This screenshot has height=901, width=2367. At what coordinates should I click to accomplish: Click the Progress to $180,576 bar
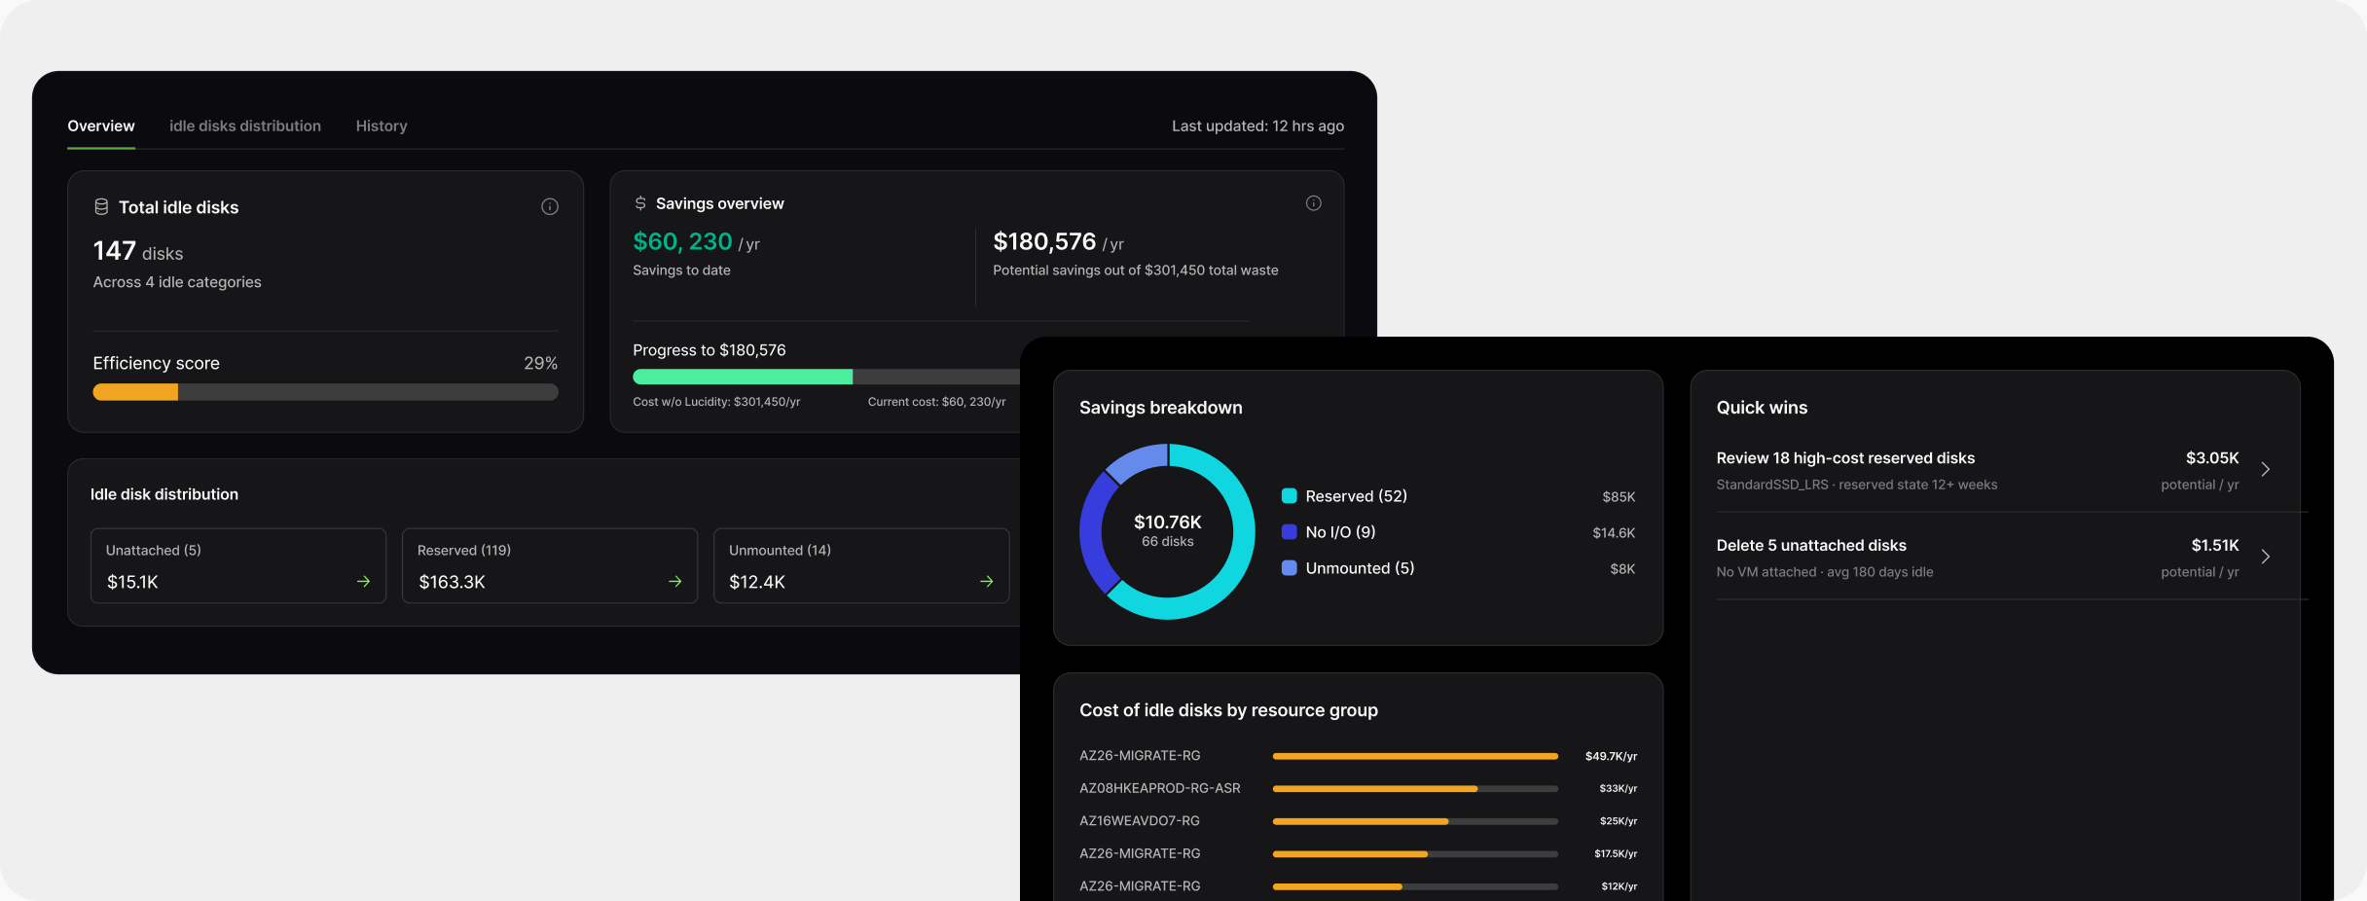[826, 377]
